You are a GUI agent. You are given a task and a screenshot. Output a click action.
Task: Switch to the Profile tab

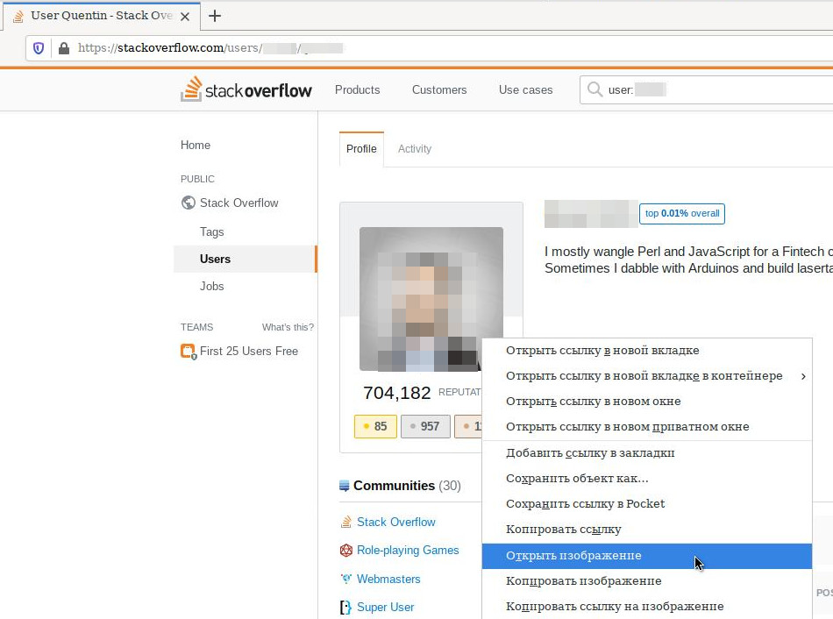pyautogui.click(x=361, y=149)
